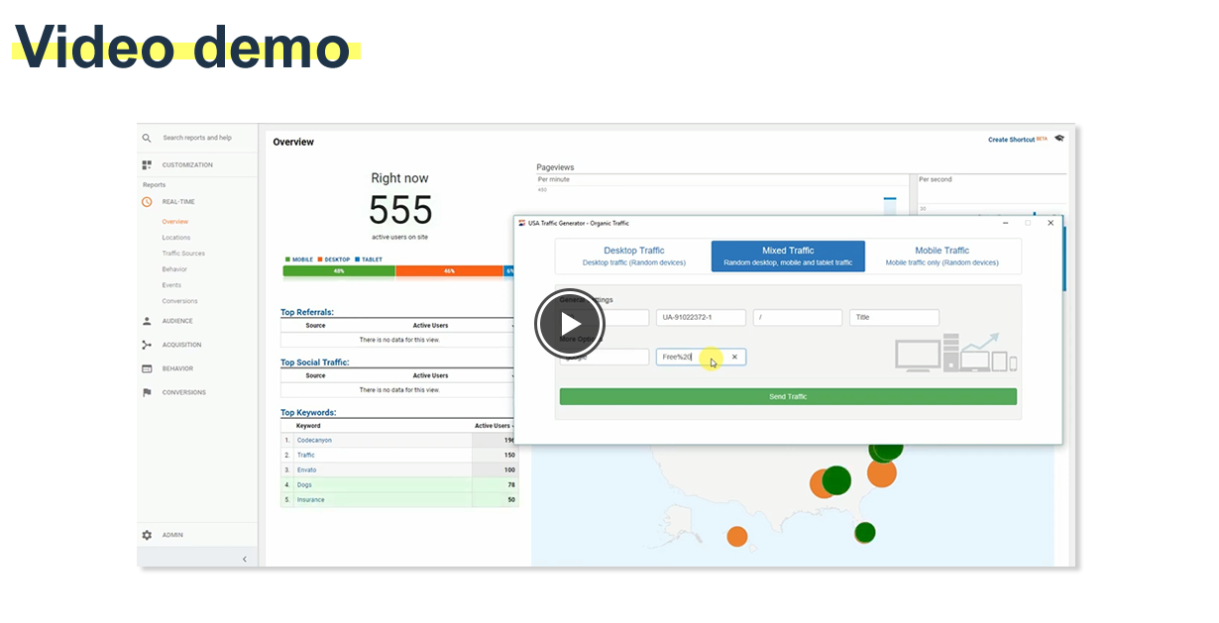
Task: Click the UA-91022372-1 tracking ID field
Action: point(701,317)
